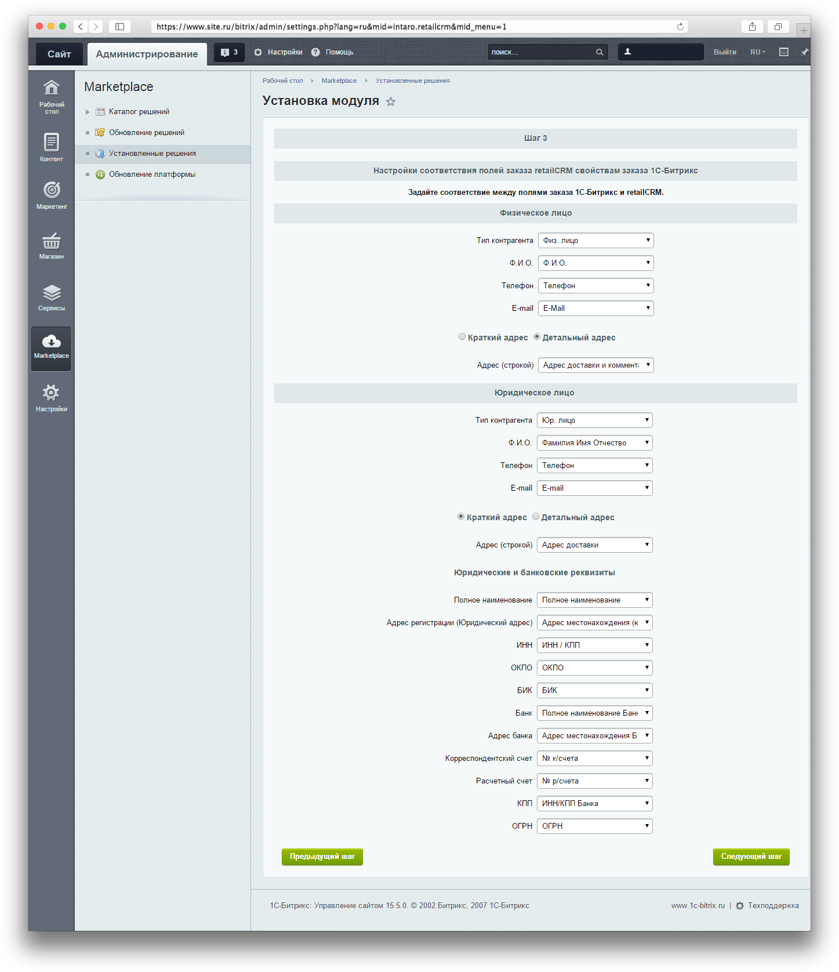Select Краткий адрес for Юридическое лицо
Image resolution: width=839 pixels, height=972 pixels.
461,517
